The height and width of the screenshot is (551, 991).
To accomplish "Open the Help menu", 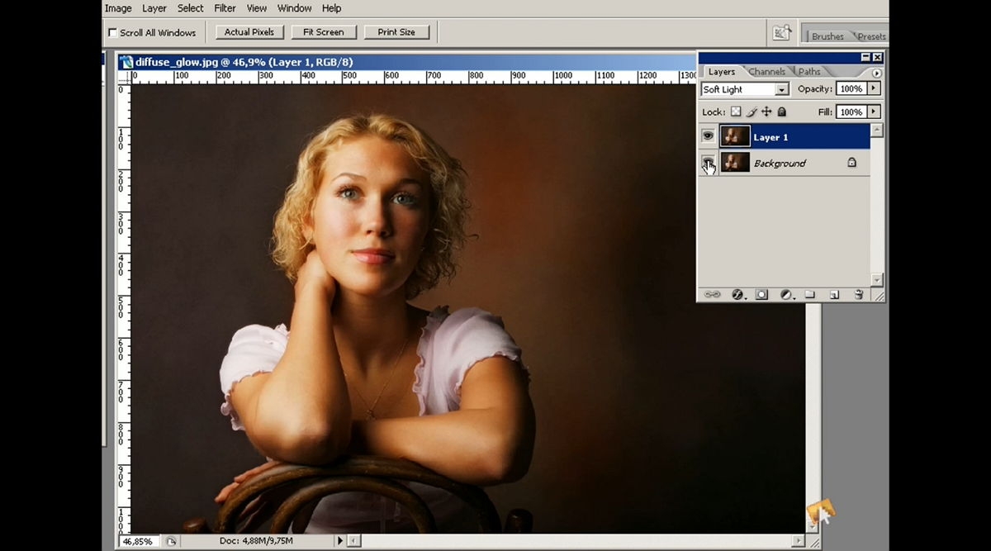I will click(x=331, y=8).
